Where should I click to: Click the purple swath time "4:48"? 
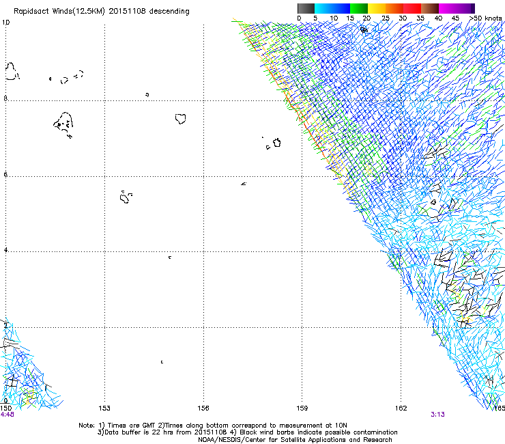pyautogui.click(x=7, y=415)
